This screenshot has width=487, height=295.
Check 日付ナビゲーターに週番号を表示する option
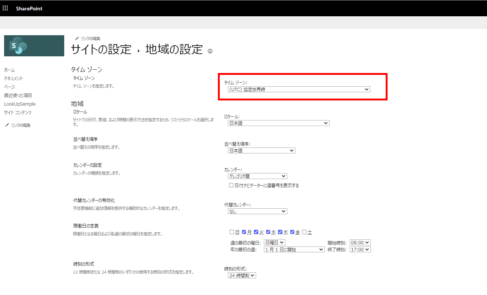click(x=231, y=185)
